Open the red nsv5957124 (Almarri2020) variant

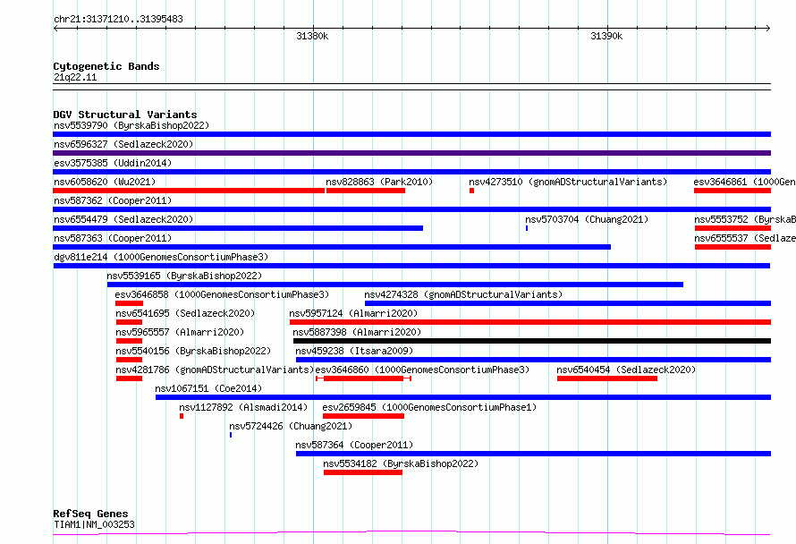click(530, 322)
